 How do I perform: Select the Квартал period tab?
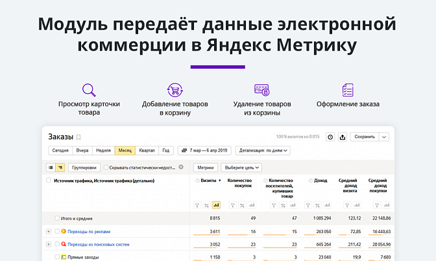pyautogui.click(x=147, y=150)
